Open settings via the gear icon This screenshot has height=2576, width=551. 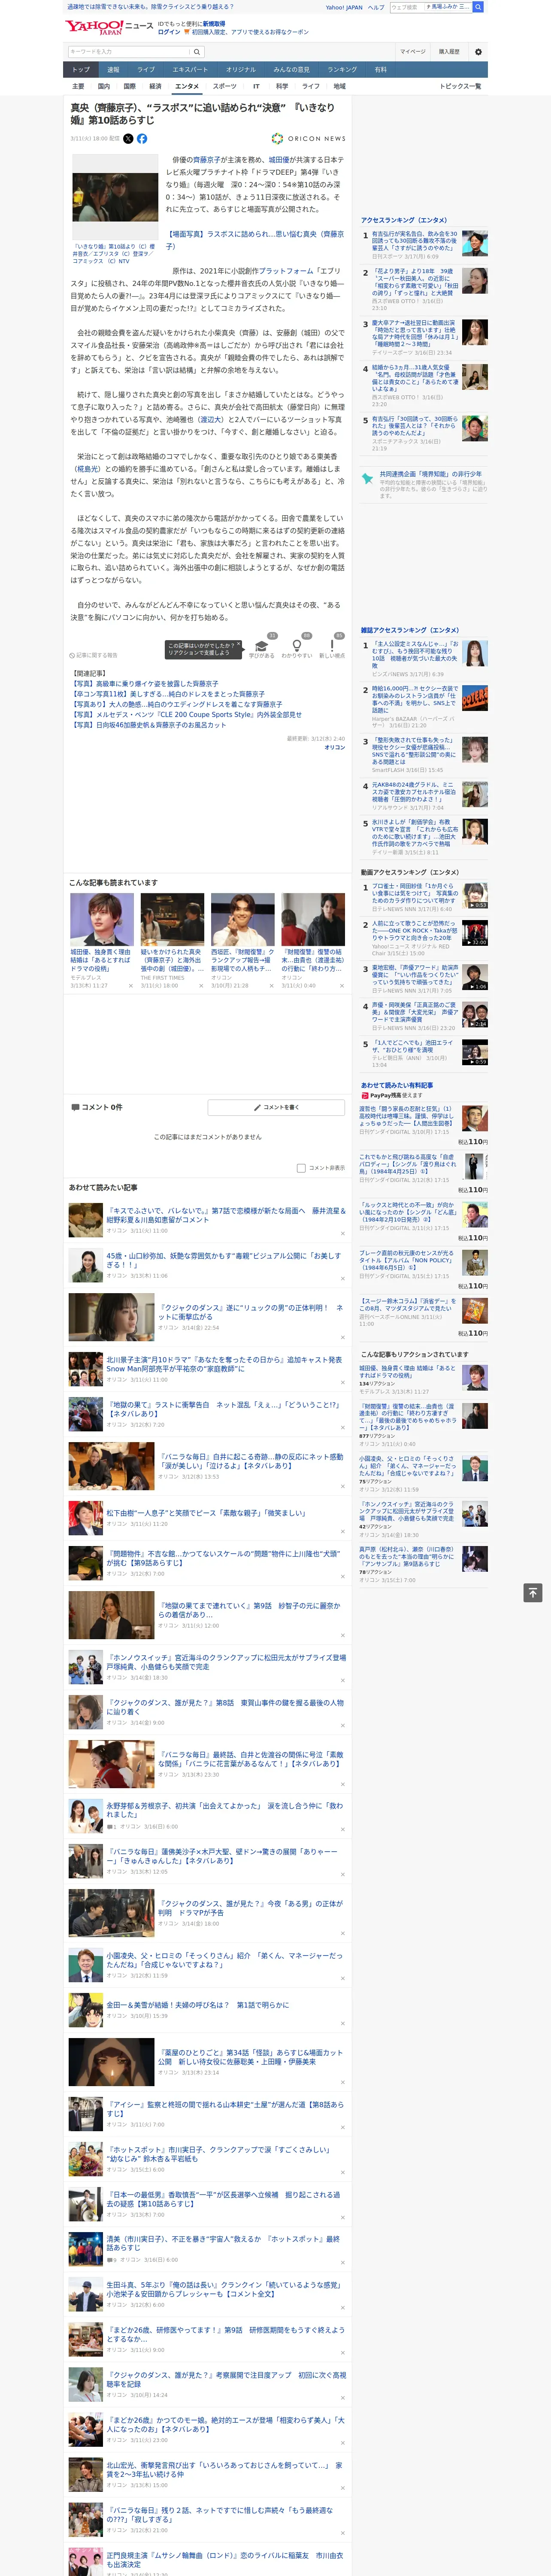point(478,52)
